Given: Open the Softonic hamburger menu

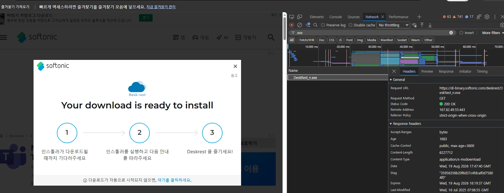Looking at the screenshot, I should 3,37.
